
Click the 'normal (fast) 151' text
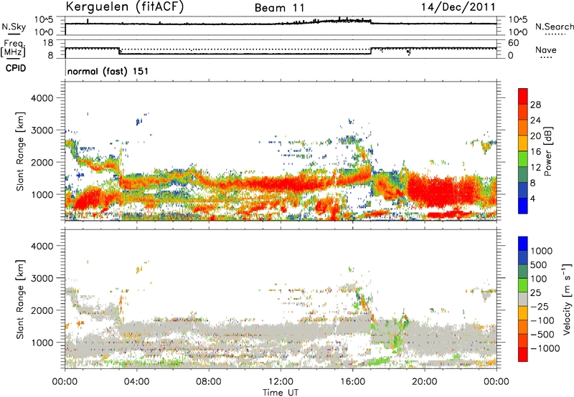108,71
